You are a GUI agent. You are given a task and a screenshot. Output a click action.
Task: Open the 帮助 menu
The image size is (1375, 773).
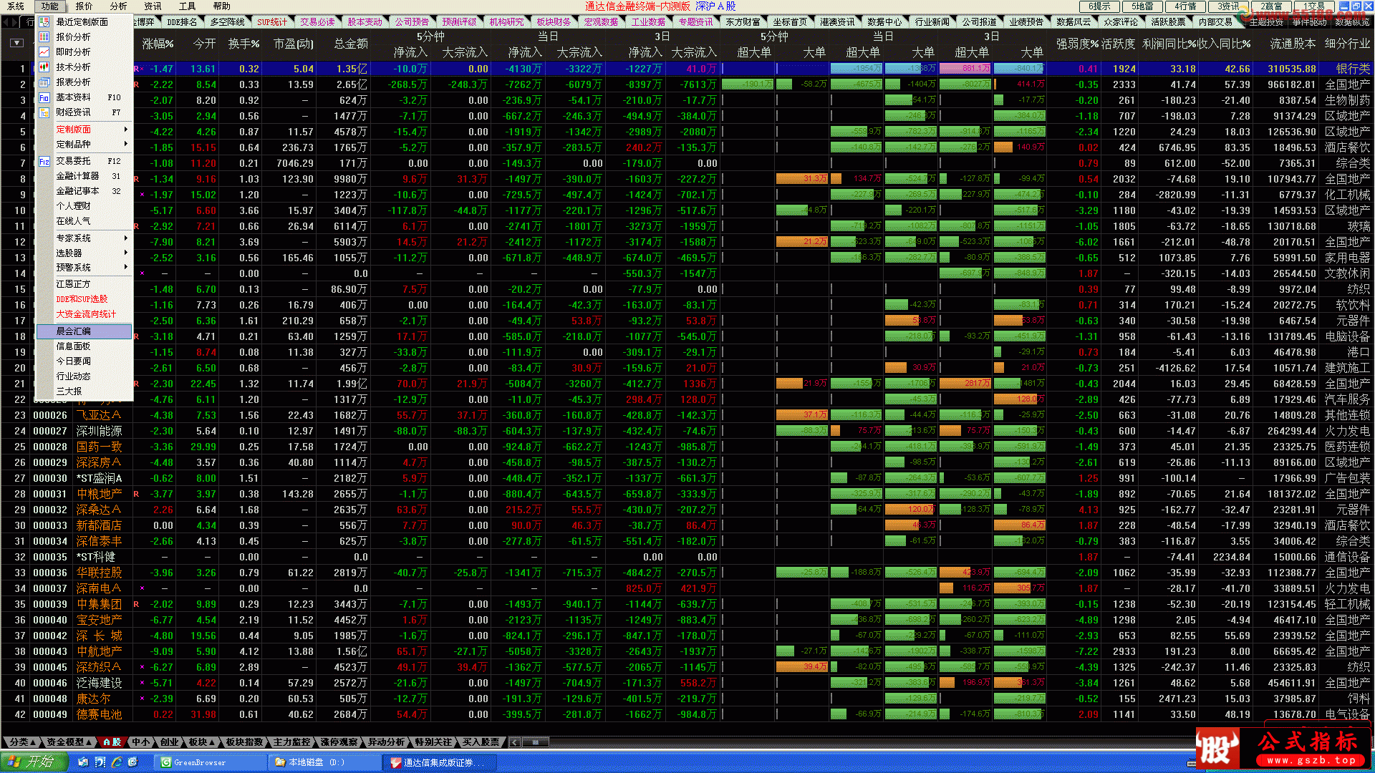222,6
